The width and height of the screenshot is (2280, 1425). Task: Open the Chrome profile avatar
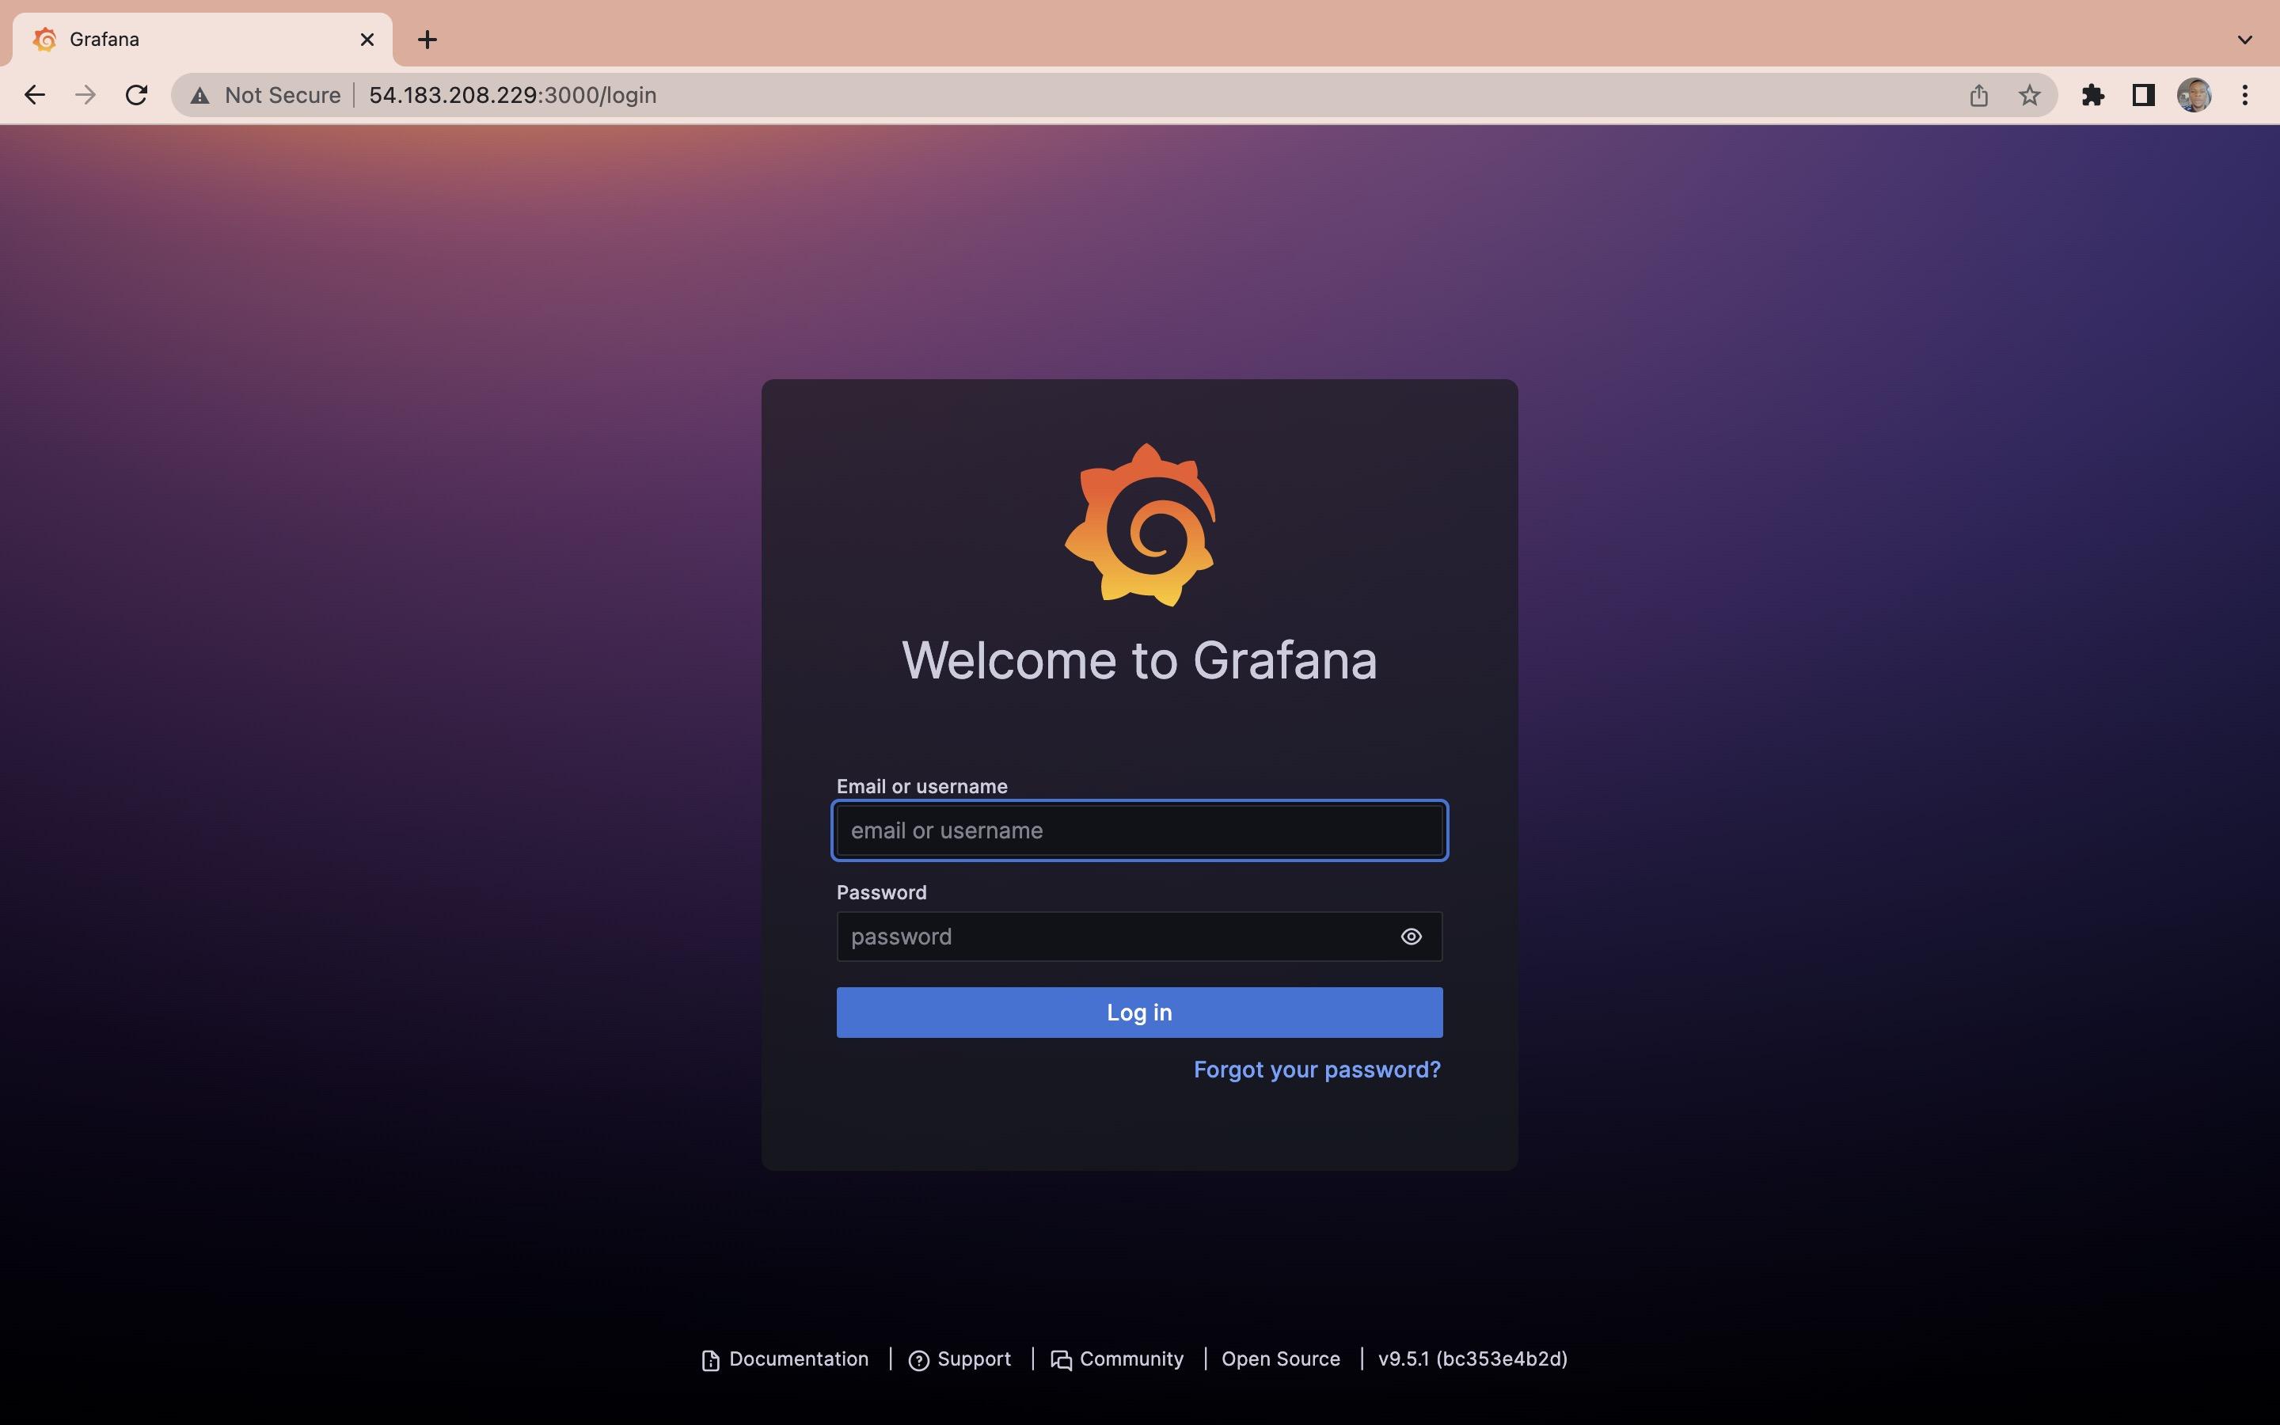[x=2194, y=95]
